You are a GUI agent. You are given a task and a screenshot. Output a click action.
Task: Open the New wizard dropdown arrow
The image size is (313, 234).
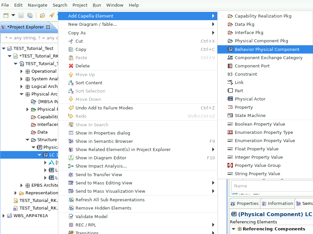click(x=13, y=15)
